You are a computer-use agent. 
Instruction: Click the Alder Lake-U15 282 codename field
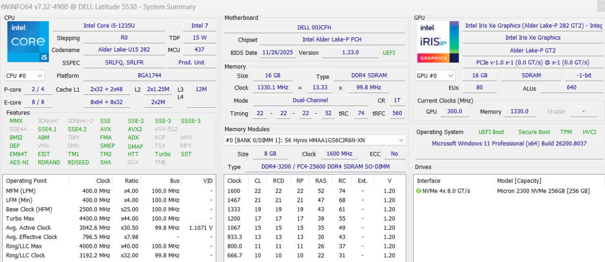[124, 50]
